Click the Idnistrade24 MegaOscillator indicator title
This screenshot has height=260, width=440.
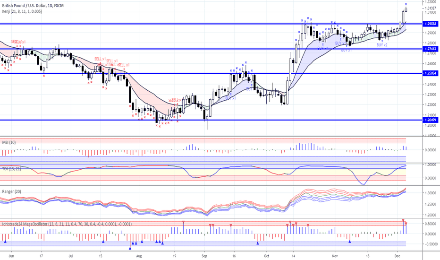point(66,225)
